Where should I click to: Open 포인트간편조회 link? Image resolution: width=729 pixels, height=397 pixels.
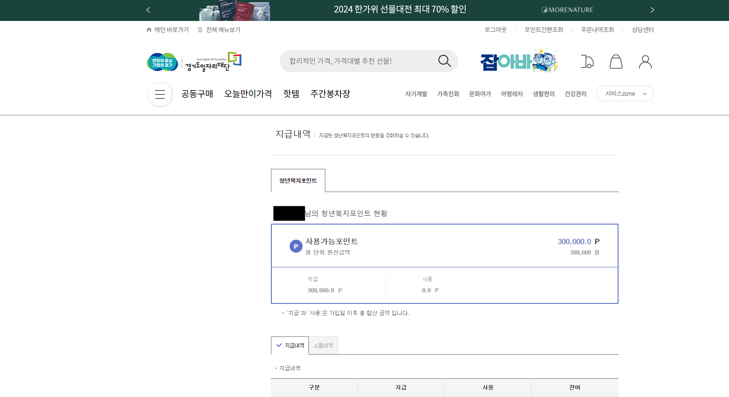coord(544,30)
